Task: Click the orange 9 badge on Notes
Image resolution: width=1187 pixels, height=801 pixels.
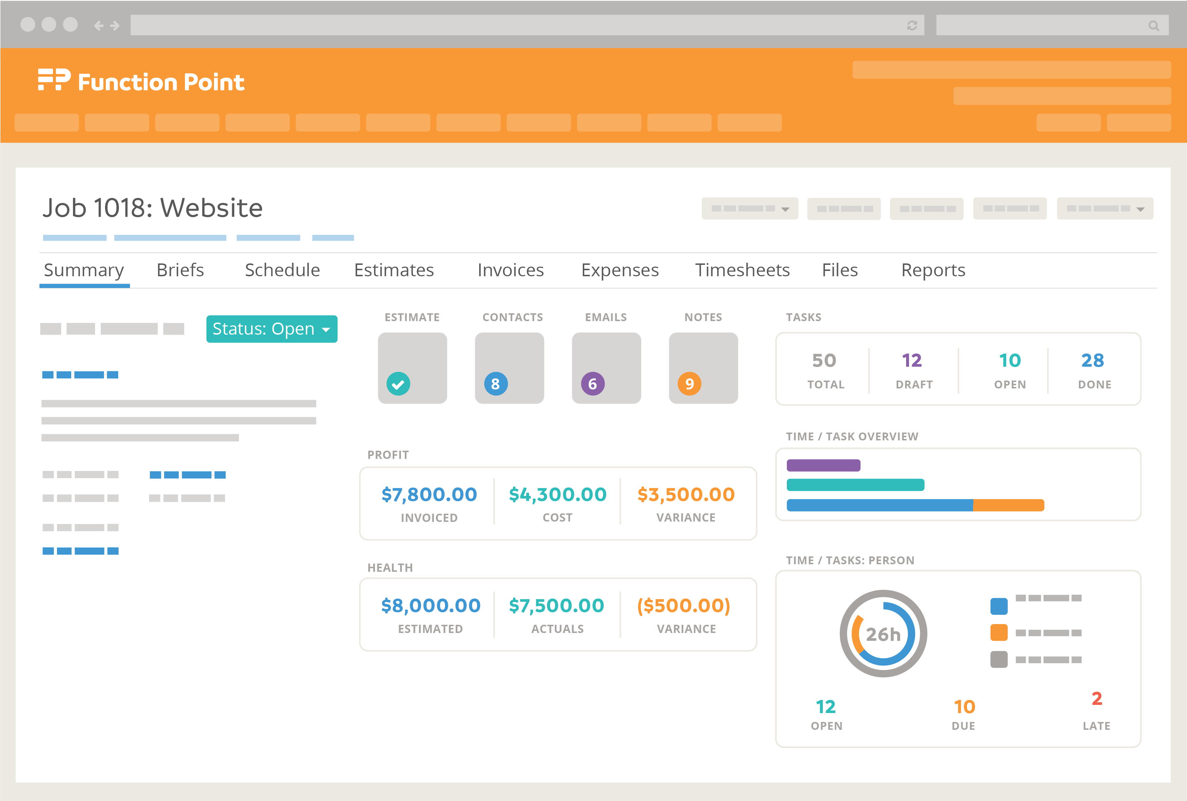Action: tap(689, 384)
